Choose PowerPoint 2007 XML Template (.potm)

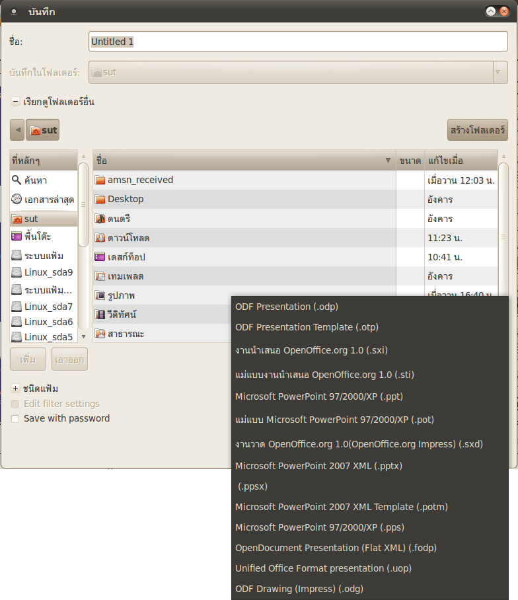[370, 507]
